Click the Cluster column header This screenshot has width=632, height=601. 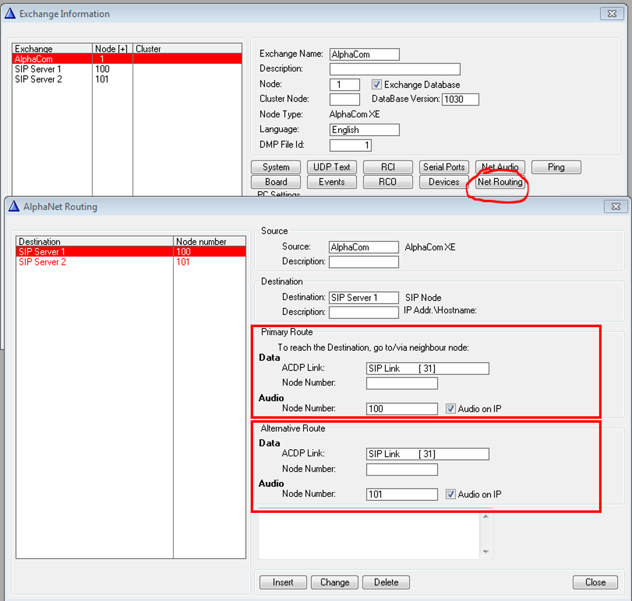click(x=187, y=49)
